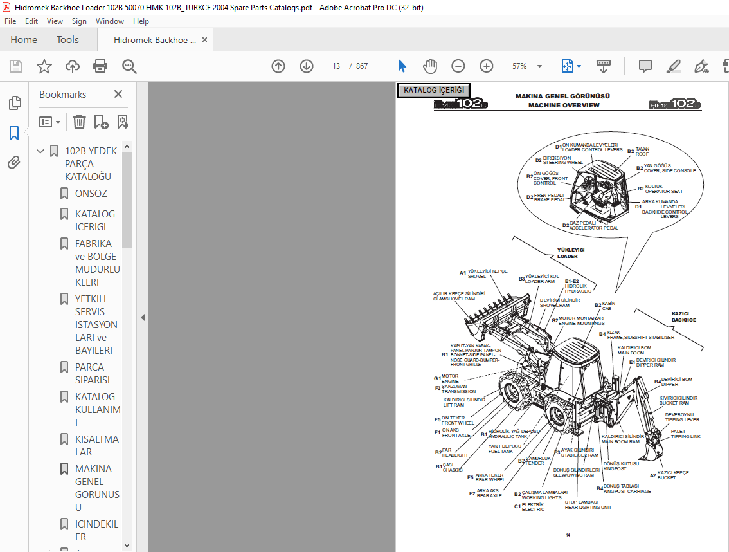Switch to the Home tab
Image resolution: width=729 pixels, height=552 pixels.
coord(24,40)
